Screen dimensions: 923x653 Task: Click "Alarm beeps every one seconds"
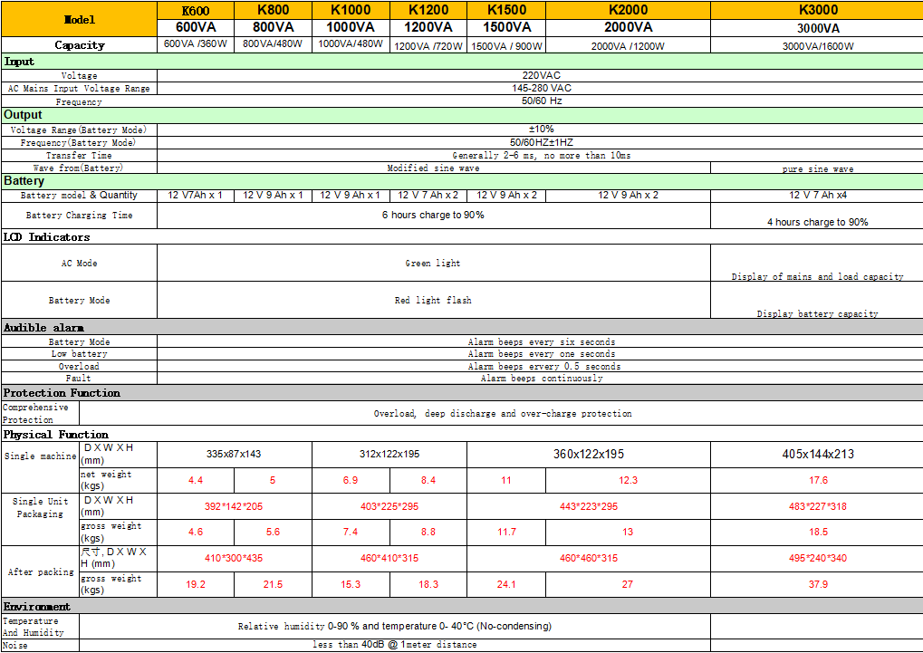click(542, 354)
